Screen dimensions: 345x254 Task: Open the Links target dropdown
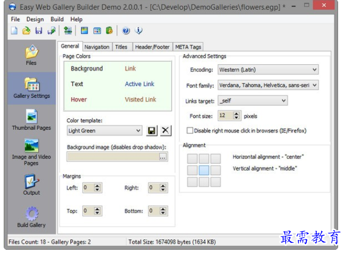coord(253,100)
